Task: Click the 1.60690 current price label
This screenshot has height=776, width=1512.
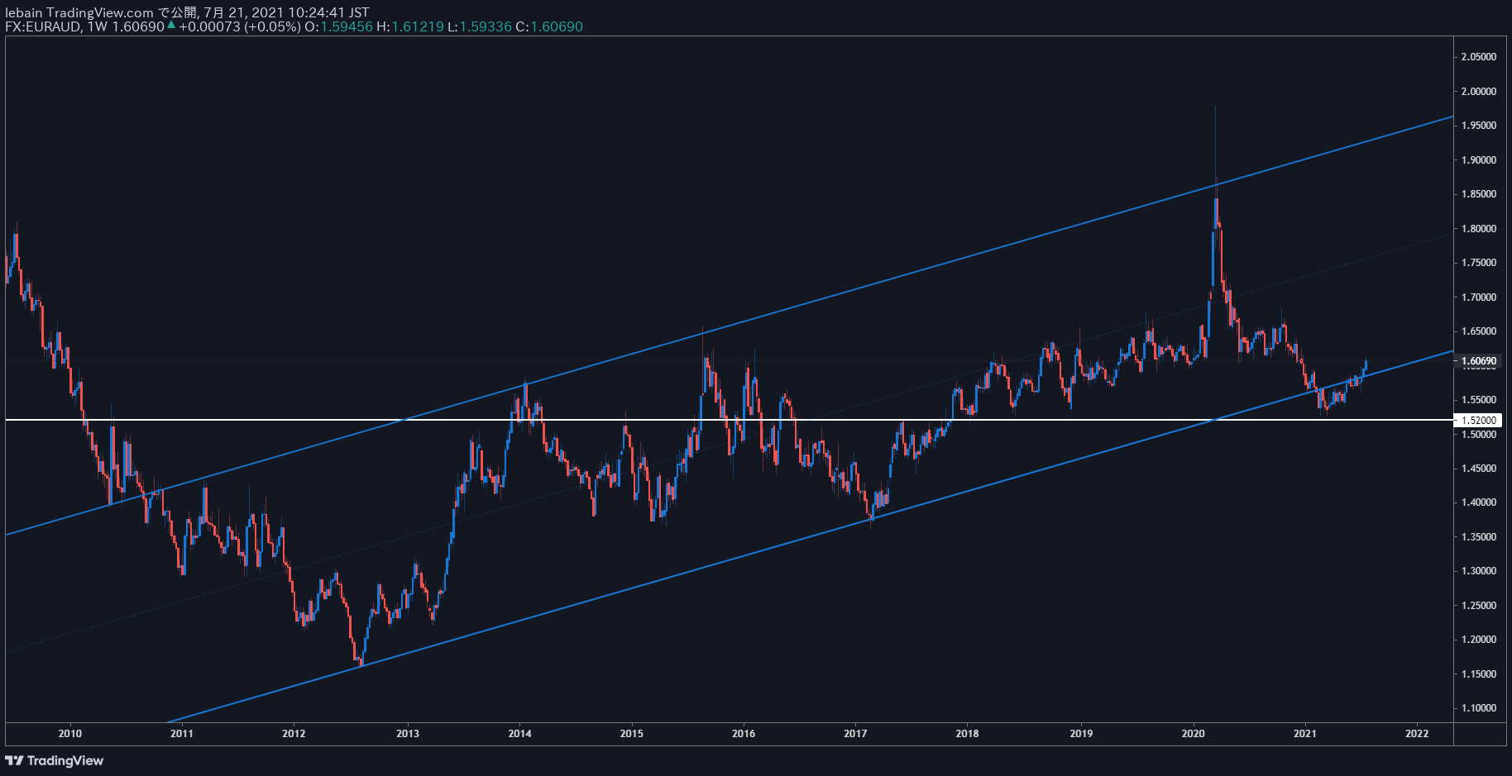Action: coord(1479,361)
